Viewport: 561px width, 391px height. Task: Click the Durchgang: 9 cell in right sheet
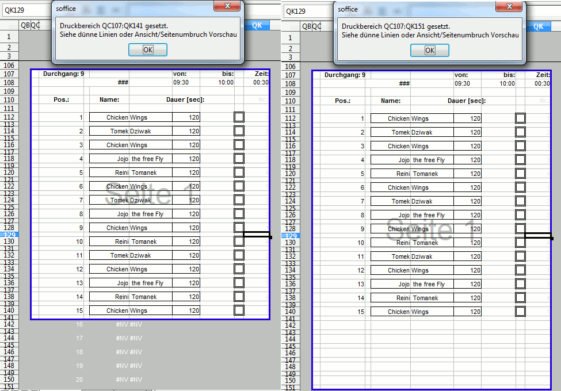[x=344, y=75]
